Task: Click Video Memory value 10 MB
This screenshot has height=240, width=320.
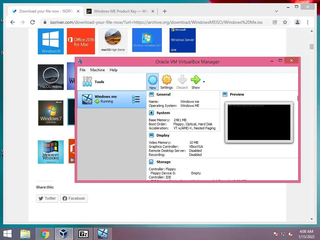Action: click(x=194, y=142)
